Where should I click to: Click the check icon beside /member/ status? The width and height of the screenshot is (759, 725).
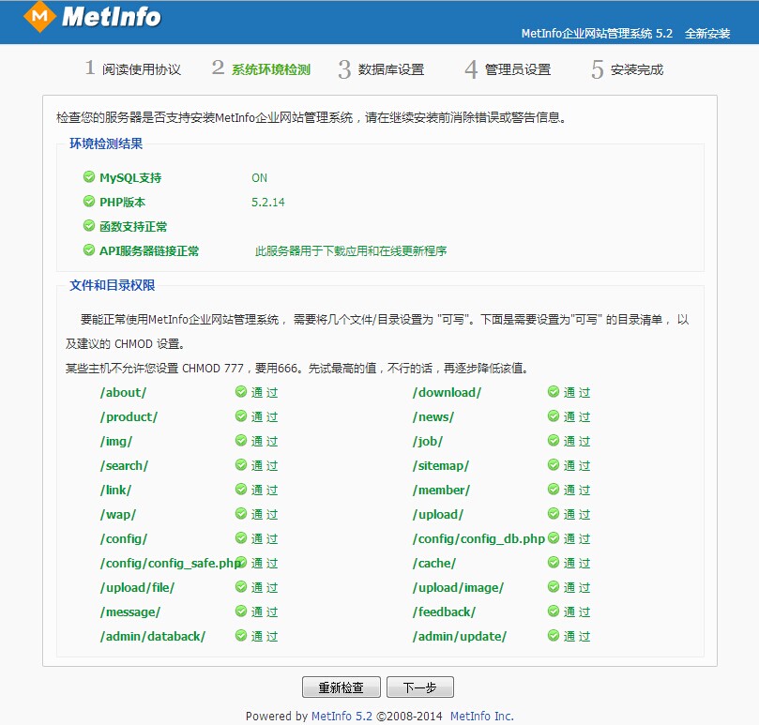[554, 490]
